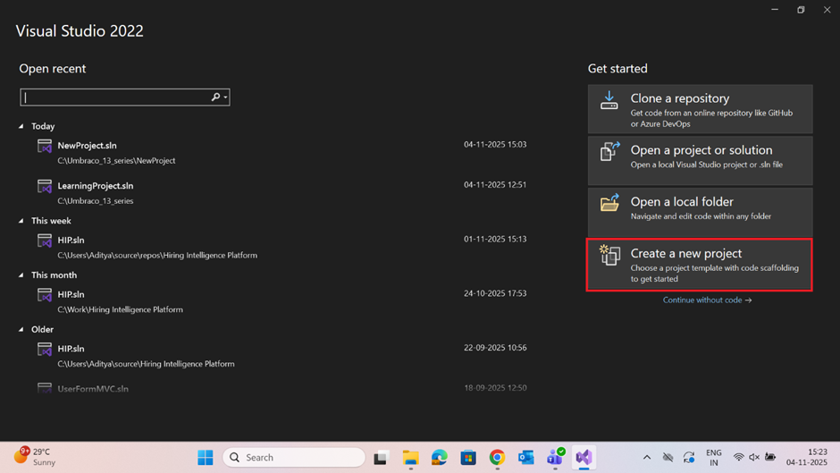Screen dimensions: 840x473
Task: Open HIP.sln from C:\Work folder
Action: (x=71, y=294)
